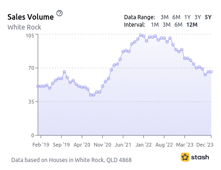Click the stash brand wordmark
Image resolution: width=221 pixels, height=170 pixels.
[x=200, y=157]
